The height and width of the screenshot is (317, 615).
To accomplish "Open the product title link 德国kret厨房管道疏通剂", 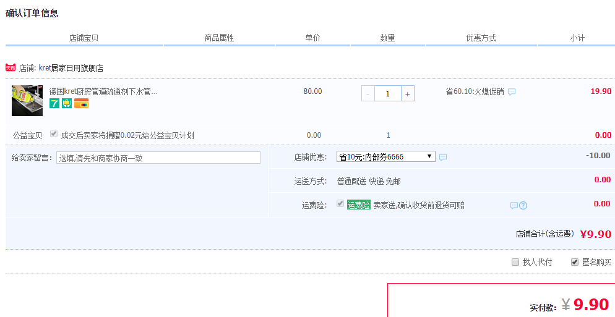I will pyautogui.click(x=103, y=91).
